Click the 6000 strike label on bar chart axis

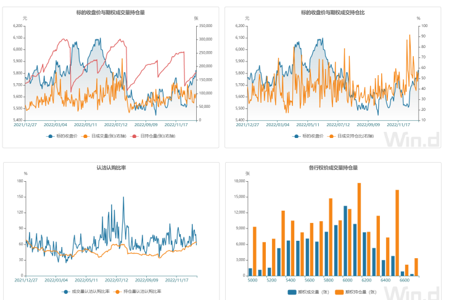click(x=347, y=280)
